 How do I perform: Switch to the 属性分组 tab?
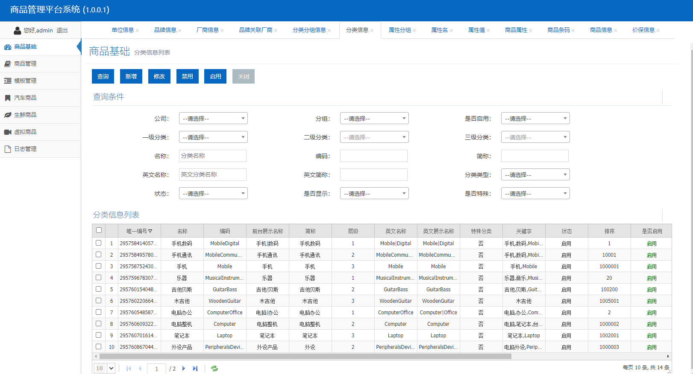click(x=399, y=30)
